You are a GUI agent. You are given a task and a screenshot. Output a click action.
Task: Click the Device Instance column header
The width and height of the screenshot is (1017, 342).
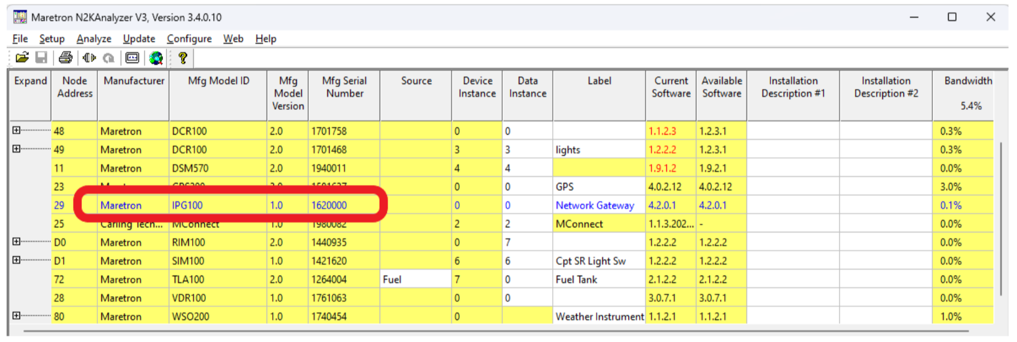[x=477, y=95]
